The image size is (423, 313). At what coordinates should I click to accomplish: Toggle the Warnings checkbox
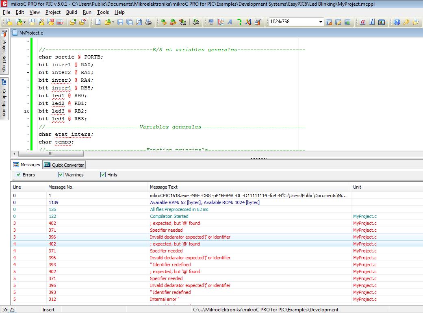click(61, 175)
